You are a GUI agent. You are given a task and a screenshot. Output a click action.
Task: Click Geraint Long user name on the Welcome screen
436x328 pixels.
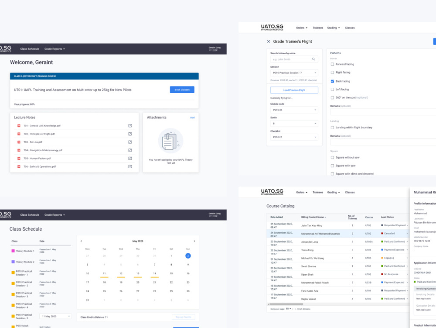pyautogui.click(x=215, y=48)
